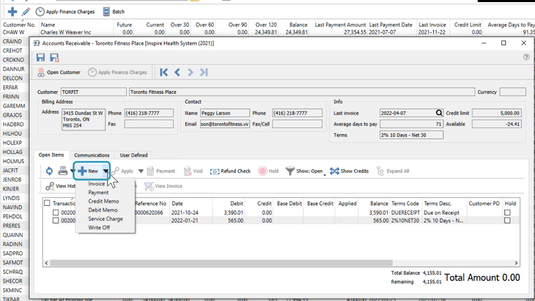The width and height of the screenshot is (535, 301).
Task: Open the Apply dropdown arrow
Action: tap(141, 171)
